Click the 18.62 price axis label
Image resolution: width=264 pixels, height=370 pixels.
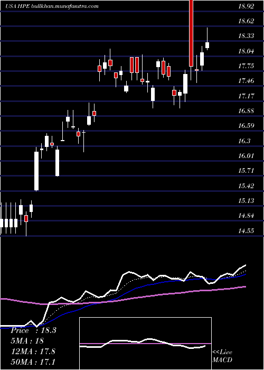(246, 21)
